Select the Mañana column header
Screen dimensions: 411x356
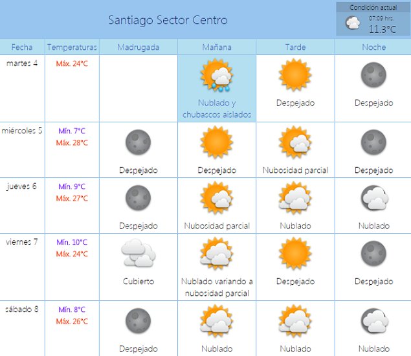pyautogui.click(x=216, y=47)
